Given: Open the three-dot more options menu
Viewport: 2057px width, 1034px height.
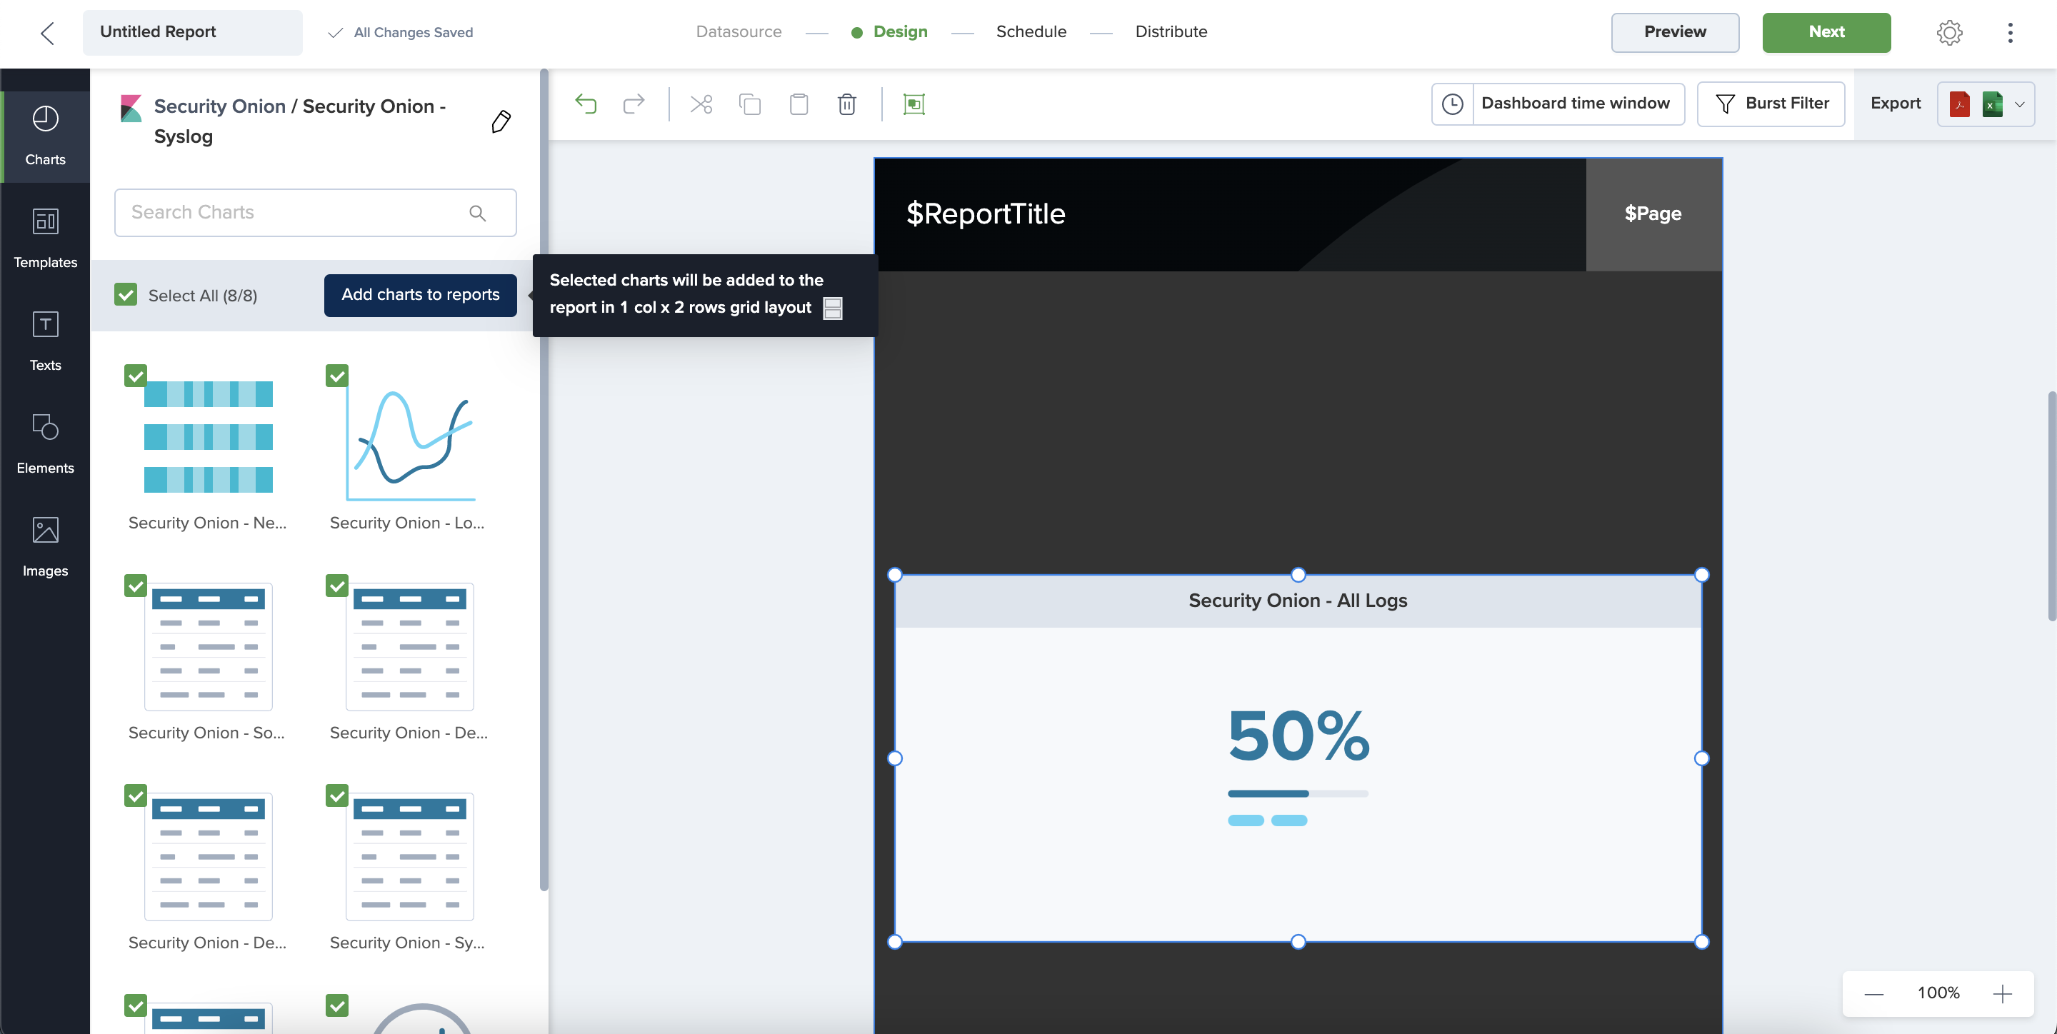Looking at the screenshot, I should point(2010,33).
